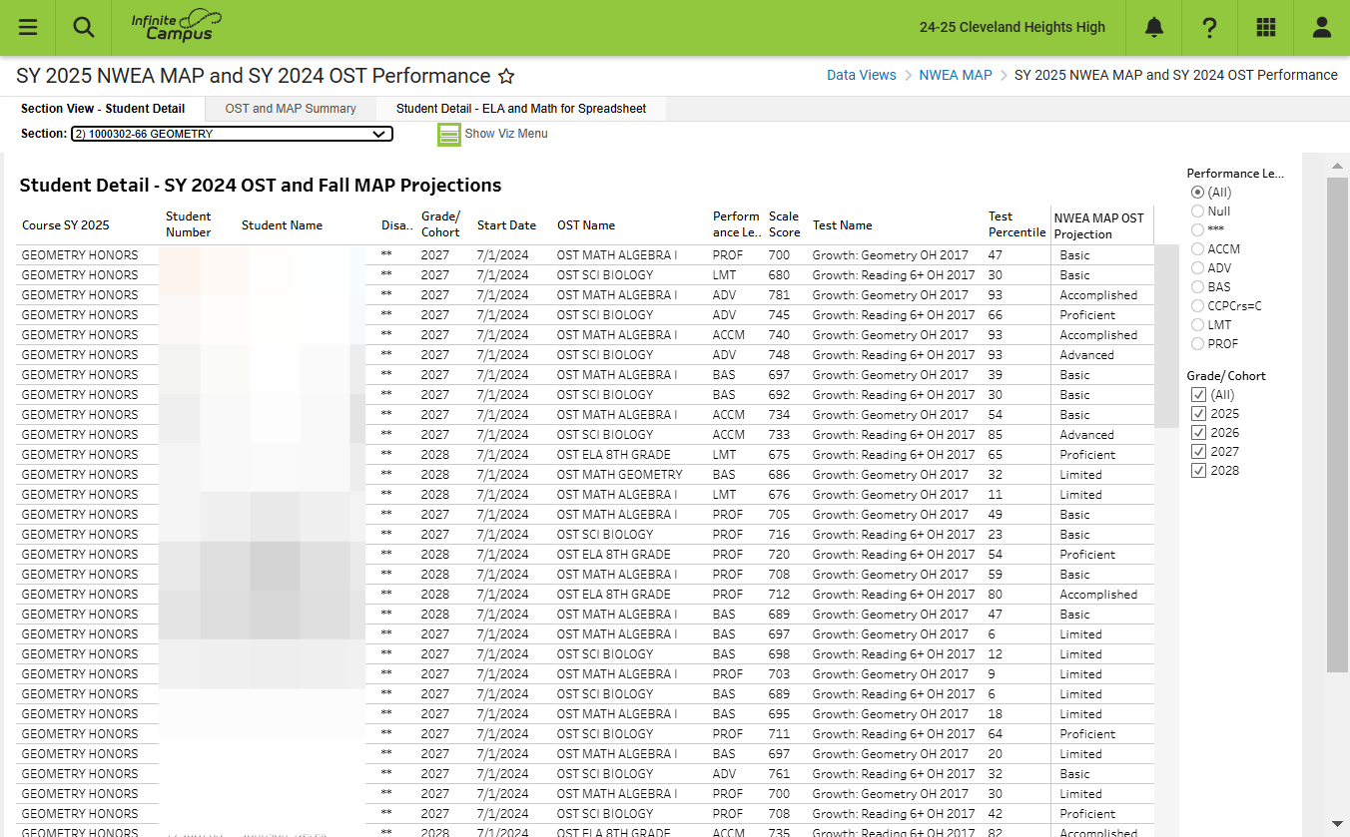Viewport: 1350px width, 837px height.
Task: Click the scrollbar up arrow
Action: (1337, 165)
